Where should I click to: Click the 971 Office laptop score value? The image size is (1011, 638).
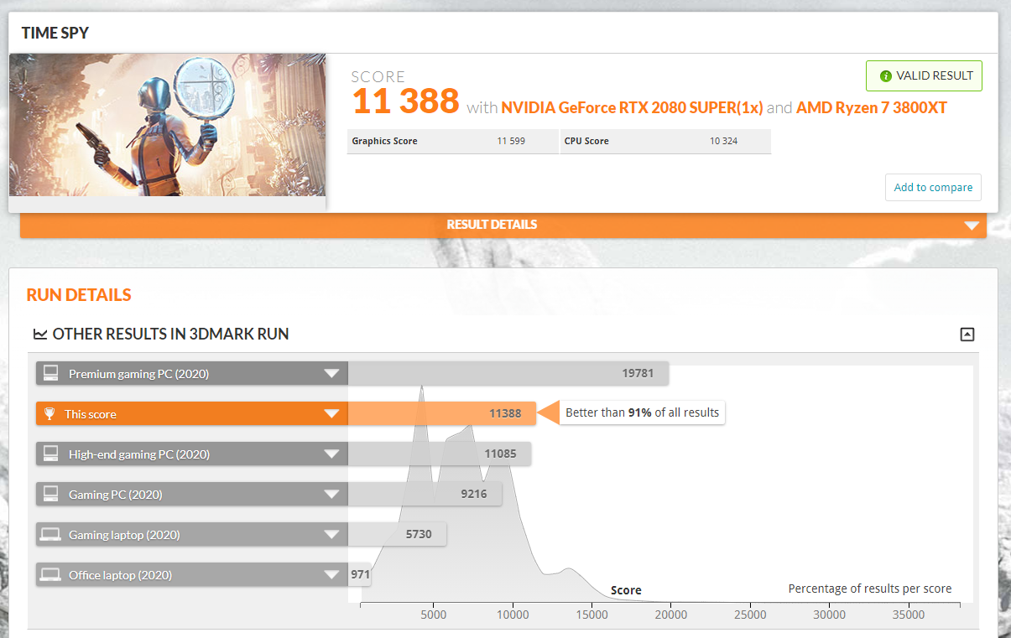pos(360,575)
